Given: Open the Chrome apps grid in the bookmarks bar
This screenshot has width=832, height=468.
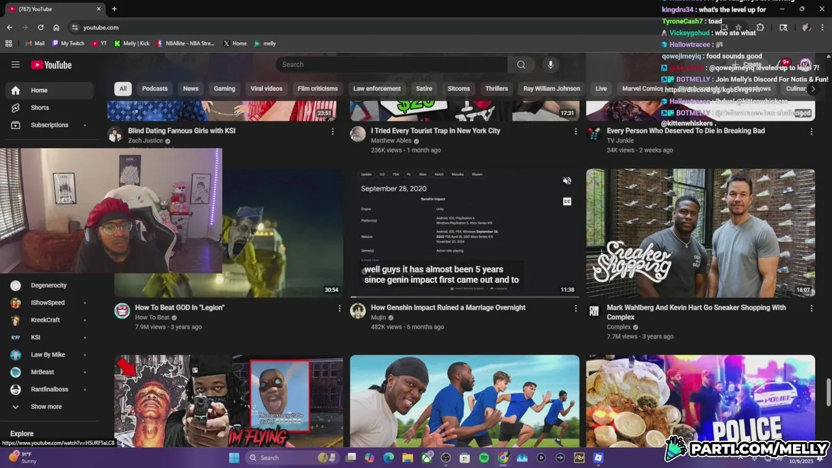Looking at the screenshot, I should (x=8, y=44).
